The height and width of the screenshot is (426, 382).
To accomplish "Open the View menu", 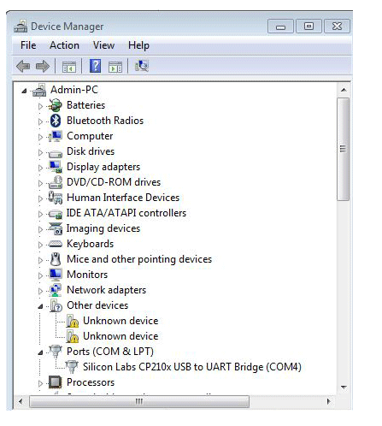I will (103, 45).
